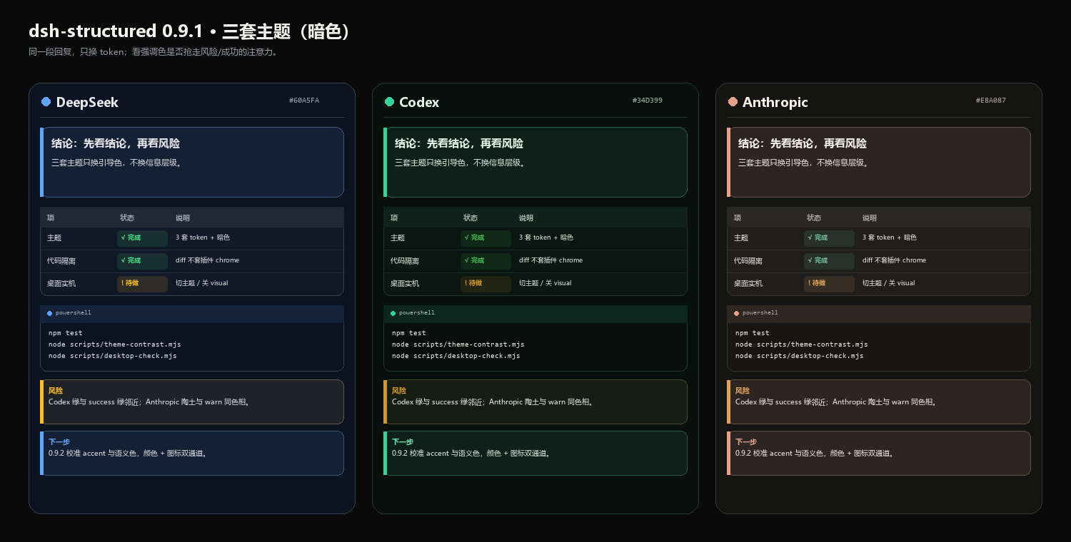The width and height of the screenshot is (1071, 542).
Task: Click the green dot beside Codex title
Action: point(389,102)
